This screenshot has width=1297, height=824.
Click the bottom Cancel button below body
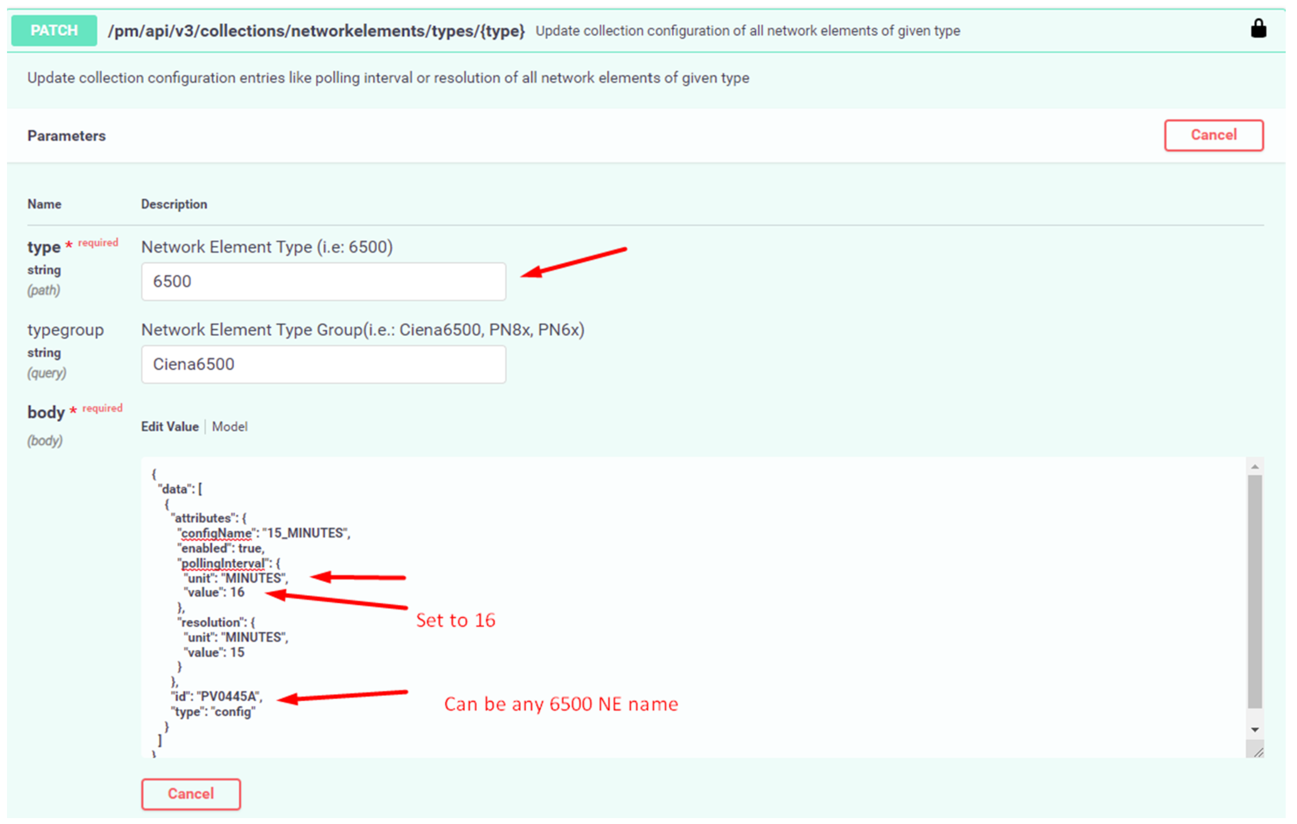click(x=191, y=793)
